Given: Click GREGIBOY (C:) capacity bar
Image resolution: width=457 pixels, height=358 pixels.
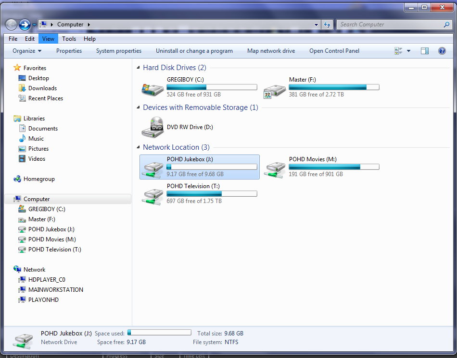Looking at the screenshot, I should click(x=212, y=87).
